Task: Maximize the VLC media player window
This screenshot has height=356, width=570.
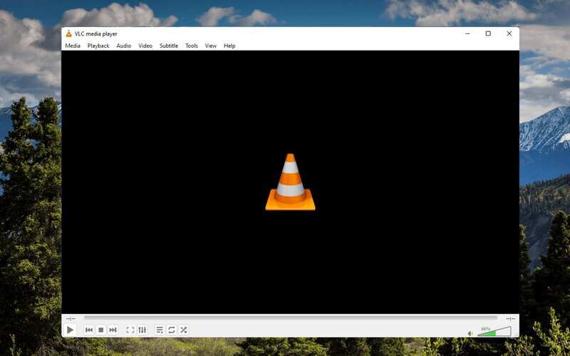Action: 488,33
